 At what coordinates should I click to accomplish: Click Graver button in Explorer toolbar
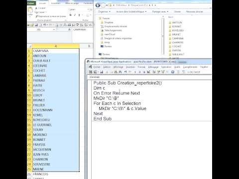click(177, 11)
